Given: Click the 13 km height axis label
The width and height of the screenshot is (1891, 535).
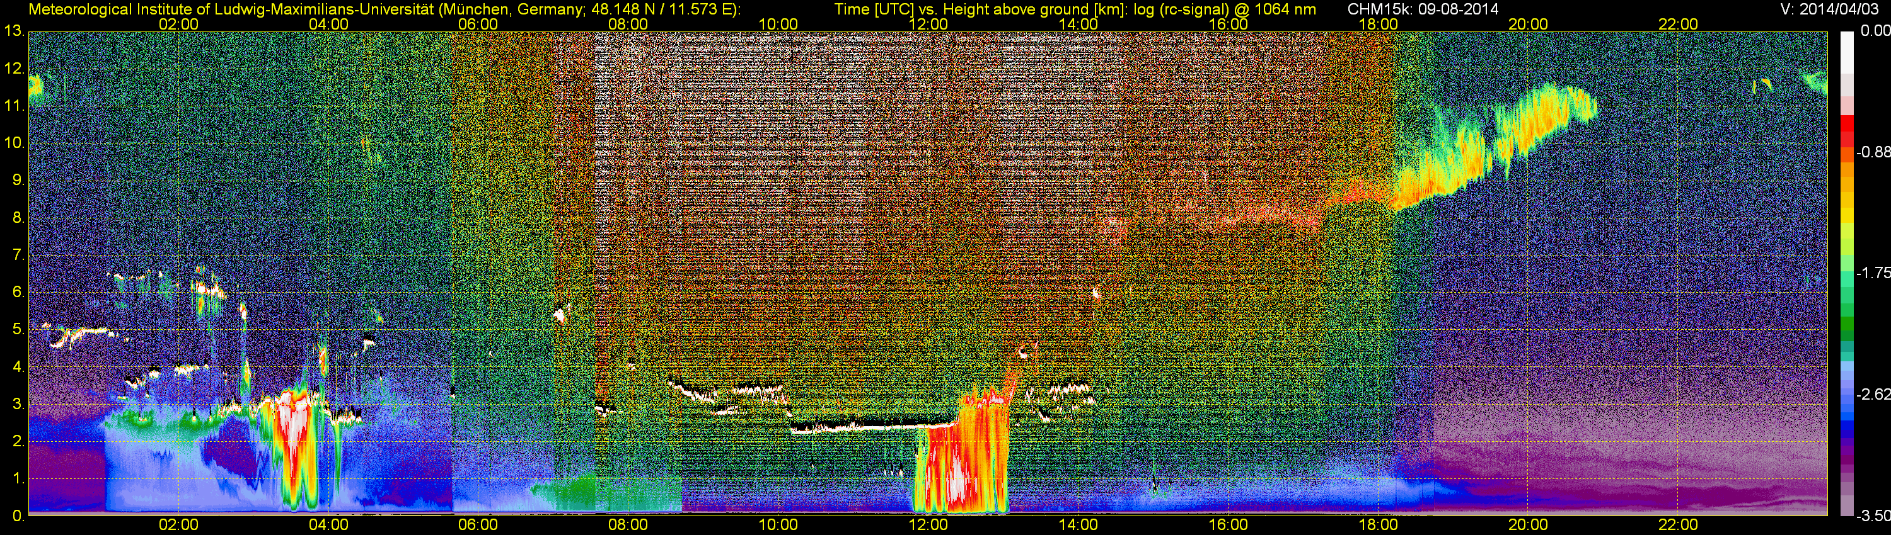Looking at the screenshot, I should coord(13,31).
